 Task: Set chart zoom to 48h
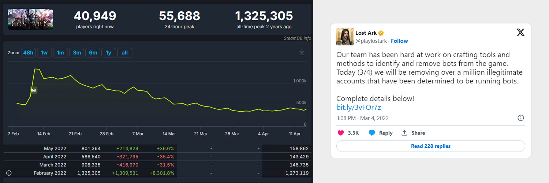28,53
